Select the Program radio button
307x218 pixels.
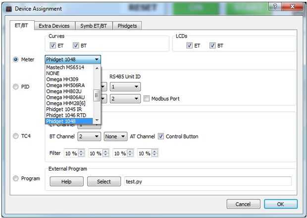tap(16, 178)
